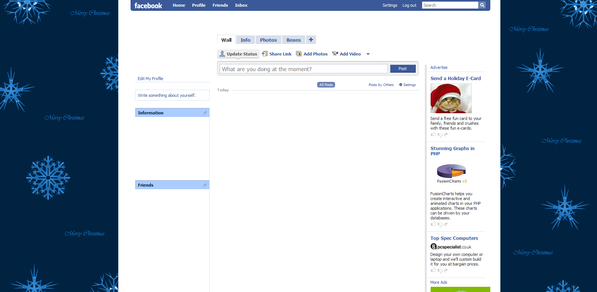Click the Share Link label
The image size is (597, 292).
280,54
